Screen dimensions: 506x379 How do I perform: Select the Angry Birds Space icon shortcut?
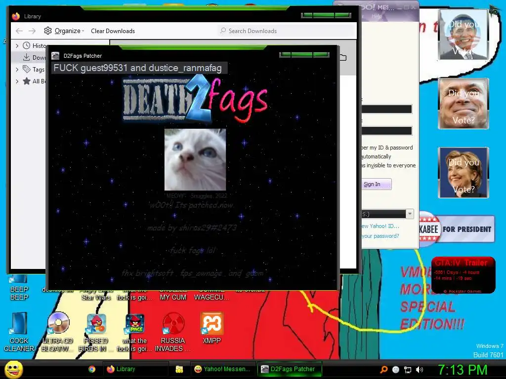[134, 332]
